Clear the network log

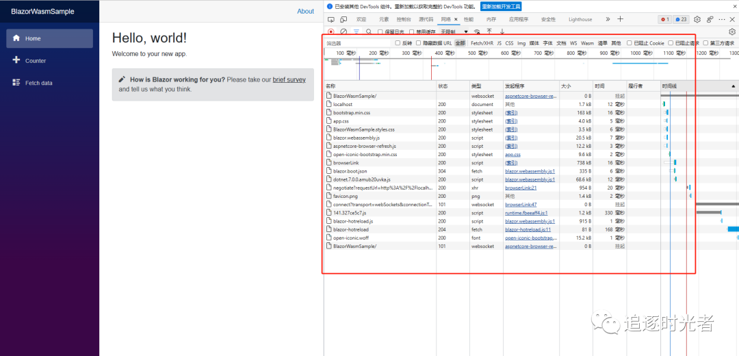point(343,31)
